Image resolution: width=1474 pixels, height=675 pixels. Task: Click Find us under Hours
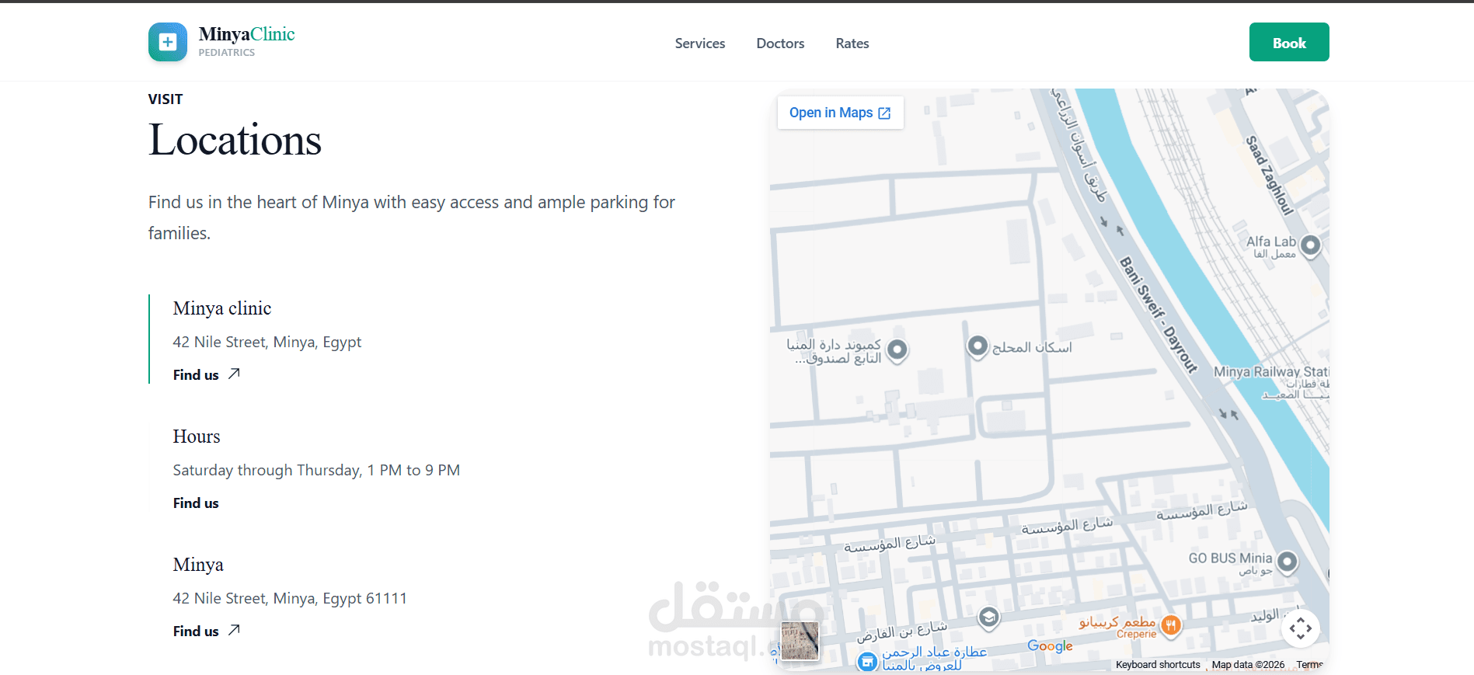pos(196,503)
